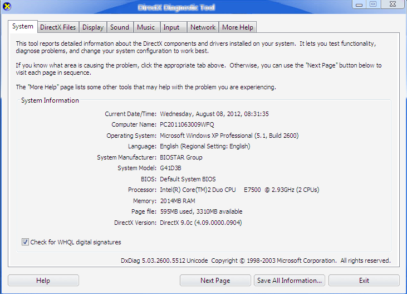Click the DirectX Diagnostic Tool title text

click(176, 8)
